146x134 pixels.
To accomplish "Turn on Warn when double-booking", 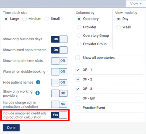I will pyautogui.click(x=59, y=72).
